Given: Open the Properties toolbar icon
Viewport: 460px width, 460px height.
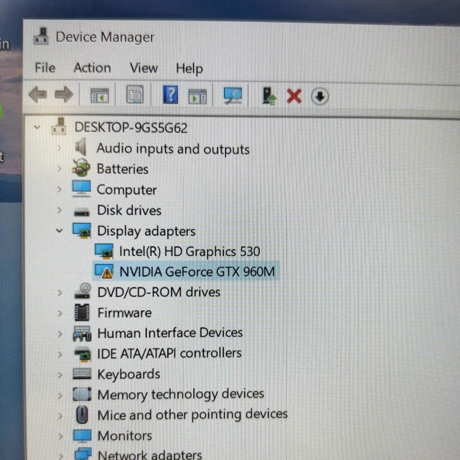Looking at the screenshot, I should (135, 95).
